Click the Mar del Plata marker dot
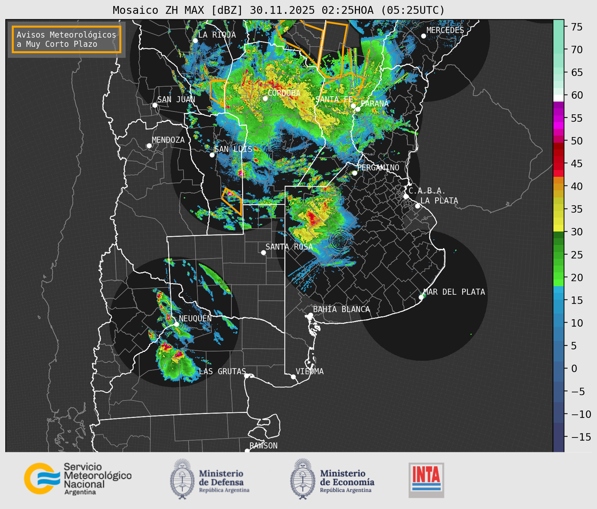This screenshot has height=509, width=597. tap(421, 297)
